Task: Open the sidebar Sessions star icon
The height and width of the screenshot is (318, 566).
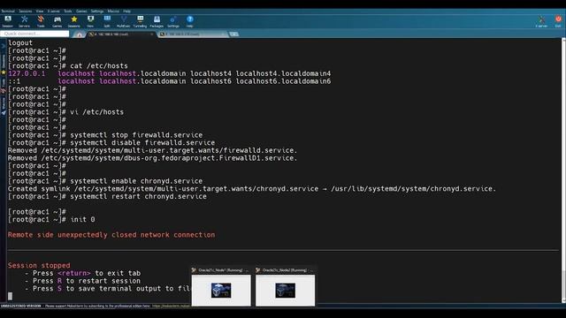Action: click(x=4, y=72)
